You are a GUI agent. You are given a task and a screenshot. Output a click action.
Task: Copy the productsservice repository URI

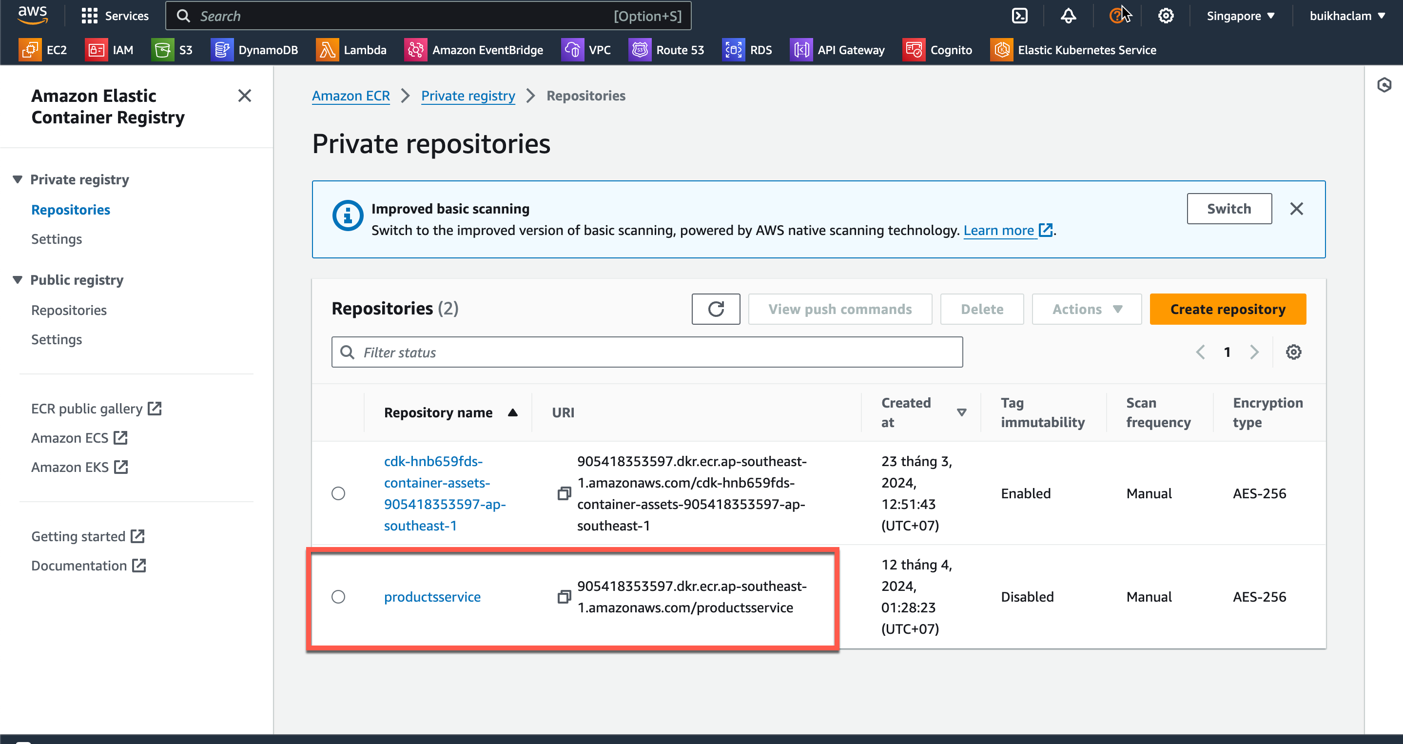[x=564, y=597]
